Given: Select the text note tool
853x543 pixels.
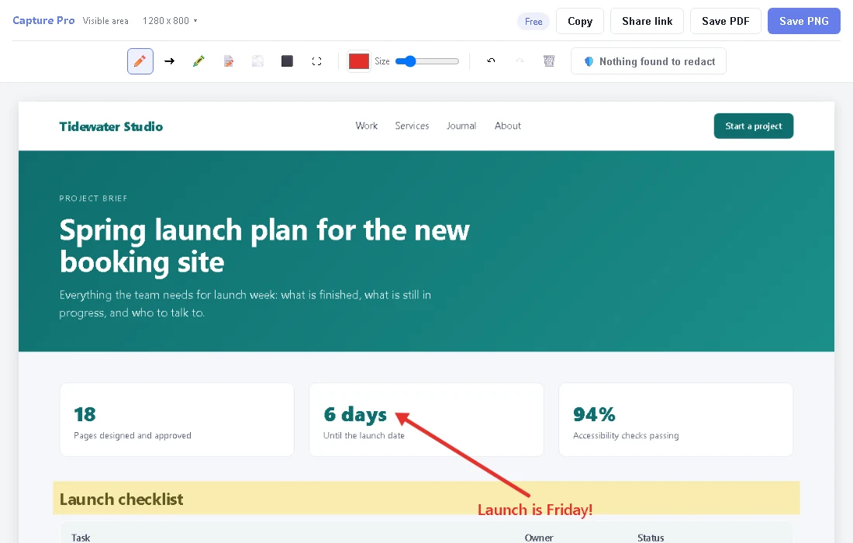Looking at the screenshot, I should coord(229,61).
